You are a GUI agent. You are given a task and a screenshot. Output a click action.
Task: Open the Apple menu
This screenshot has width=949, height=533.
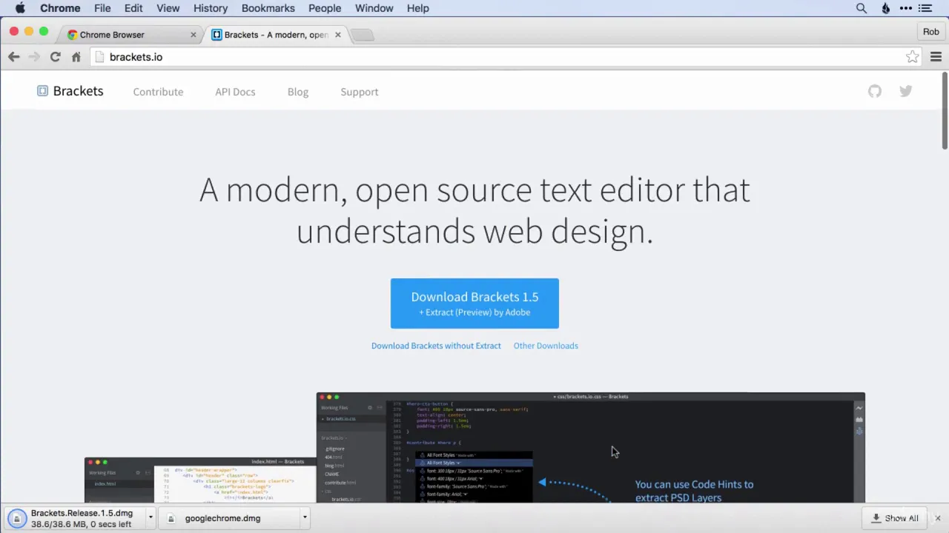[x=20, y=8]
